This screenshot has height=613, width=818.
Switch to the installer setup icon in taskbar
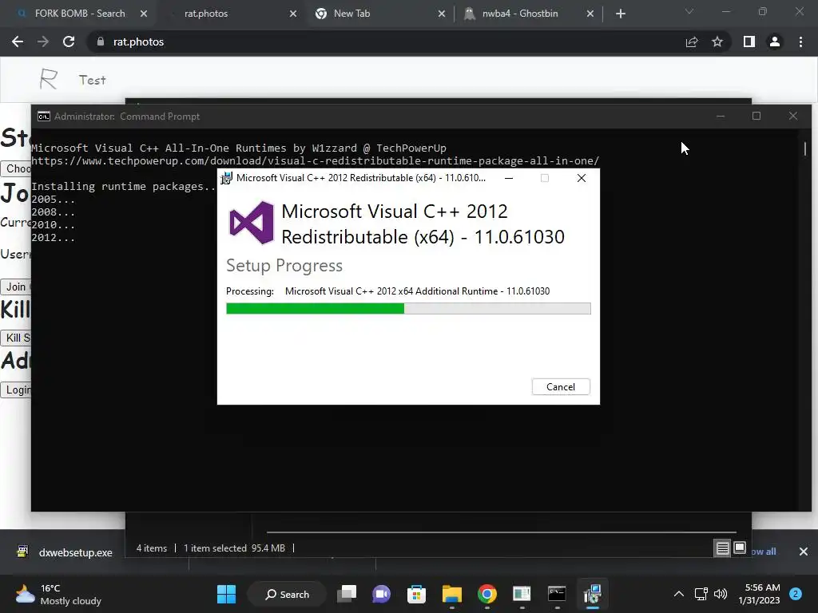(592, 594)
